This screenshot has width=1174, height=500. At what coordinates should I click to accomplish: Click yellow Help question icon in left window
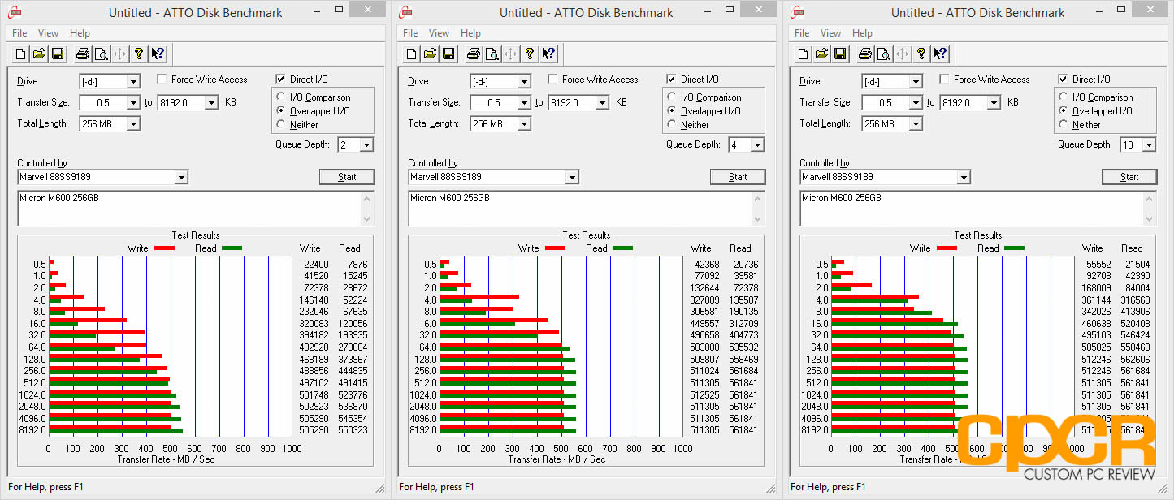tap(139, 54)
